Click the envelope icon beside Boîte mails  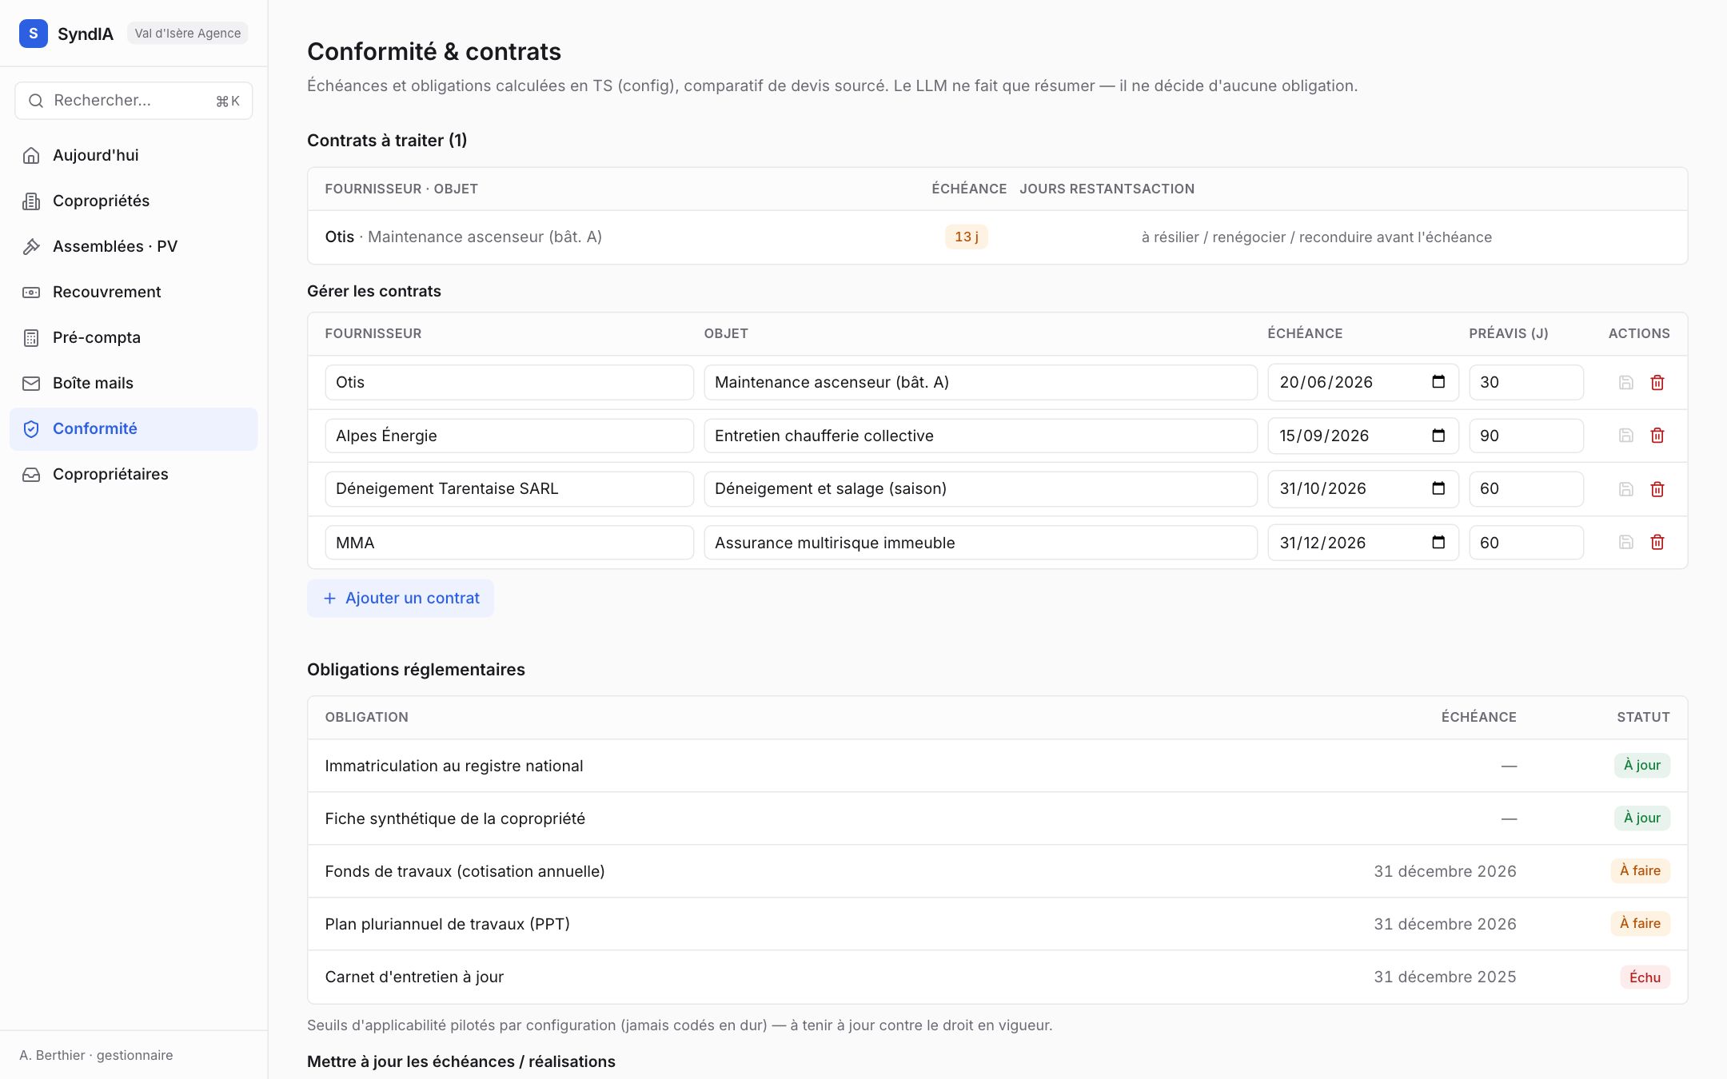31,383
